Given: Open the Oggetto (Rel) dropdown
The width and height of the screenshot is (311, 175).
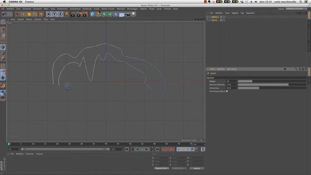Looking at the screenshot, I should tap(162, 168).
